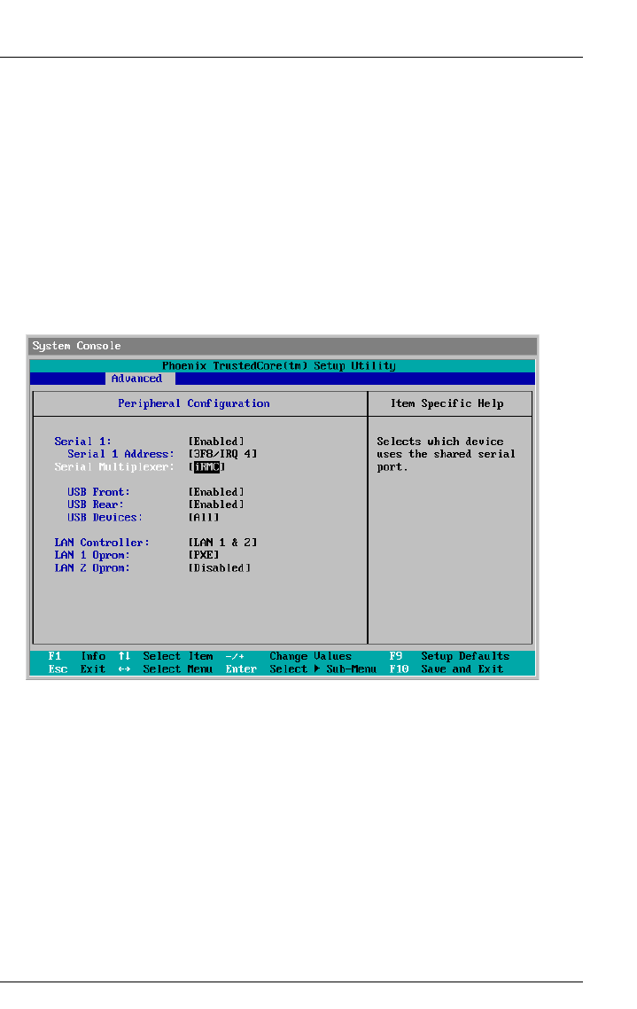The width and height of the screenshot is (637, 1009).
Task: Open the Serial 1 Address value [3F8/IRQ 4]
Action: tap(222, 454)
